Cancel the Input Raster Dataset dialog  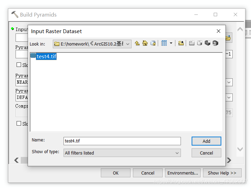click(206, 153)
